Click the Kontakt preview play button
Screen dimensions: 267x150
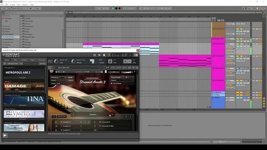coord(5,135)
